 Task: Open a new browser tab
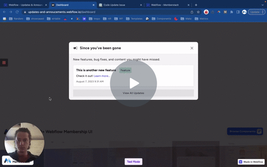point(196,5)
